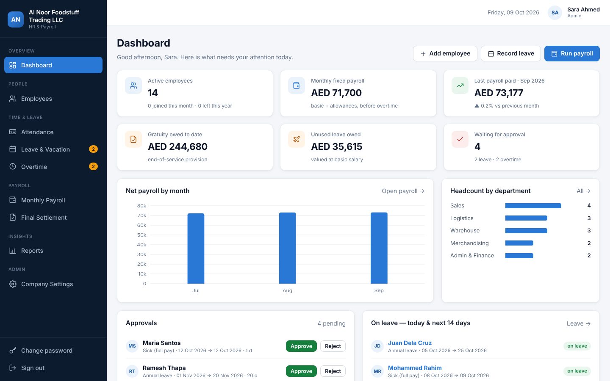Click the Sep bar in payroll chart
This screenshot has height=381, width=610.
379,248
